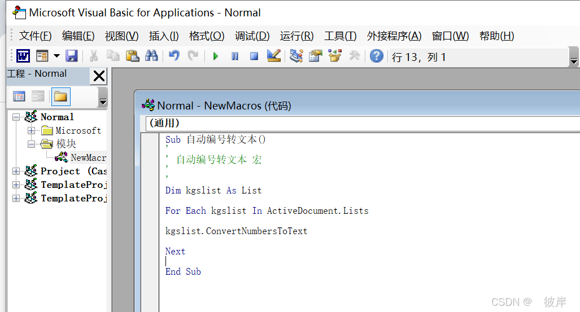Open the Project Explorer icon

tap(296, 56)
